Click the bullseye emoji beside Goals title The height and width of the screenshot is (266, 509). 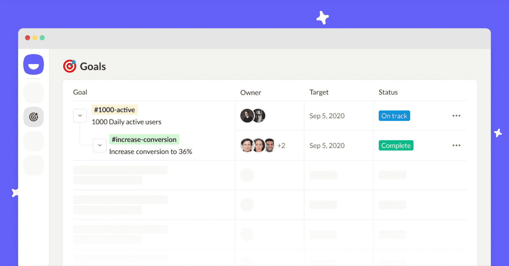[x=69, y=66]
